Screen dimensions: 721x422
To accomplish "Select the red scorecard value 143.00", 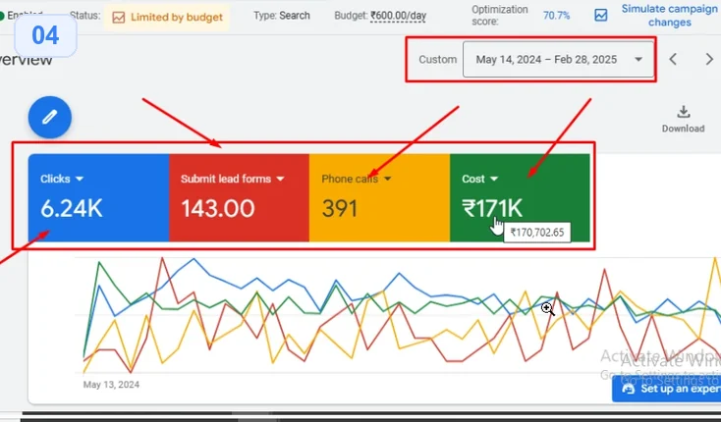I will coord(217,208).
